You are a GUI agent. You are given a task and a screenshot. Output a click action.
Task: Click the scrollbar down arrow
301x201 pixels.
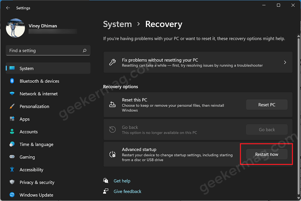tap(298, 198)
